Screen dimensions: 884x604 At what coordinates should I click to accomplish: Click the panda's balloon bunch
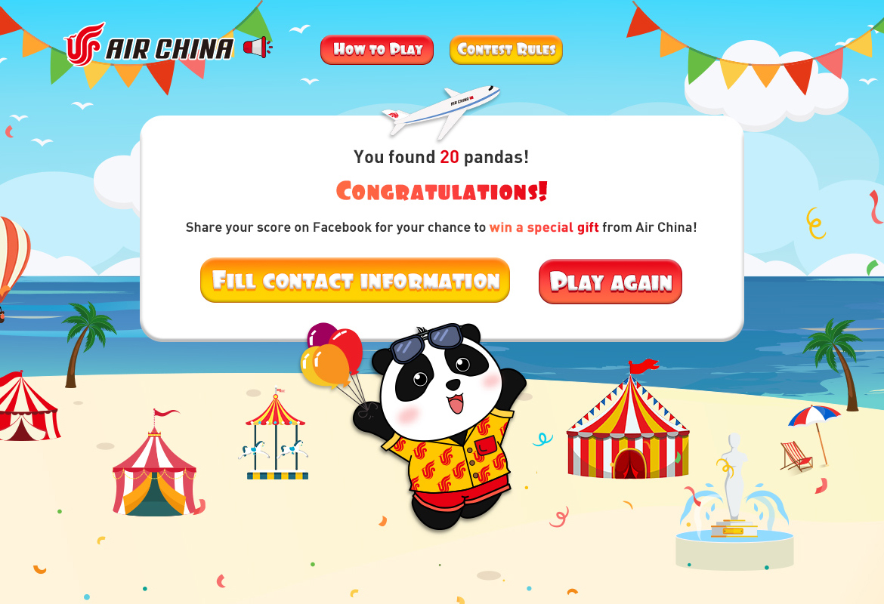pyautogui.click(x=332, y=355)
